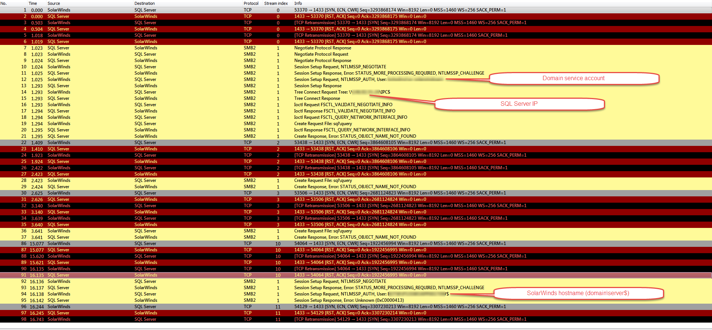Click the Source column header
The height and width of the screenshot is (330, 712).
54,3
